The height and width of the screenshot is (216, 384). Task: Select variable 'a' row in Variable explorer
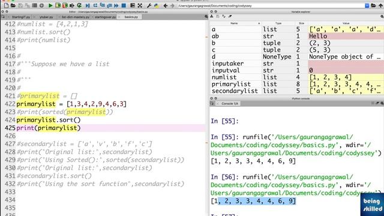pyautogui.click(x=297, y=29)
